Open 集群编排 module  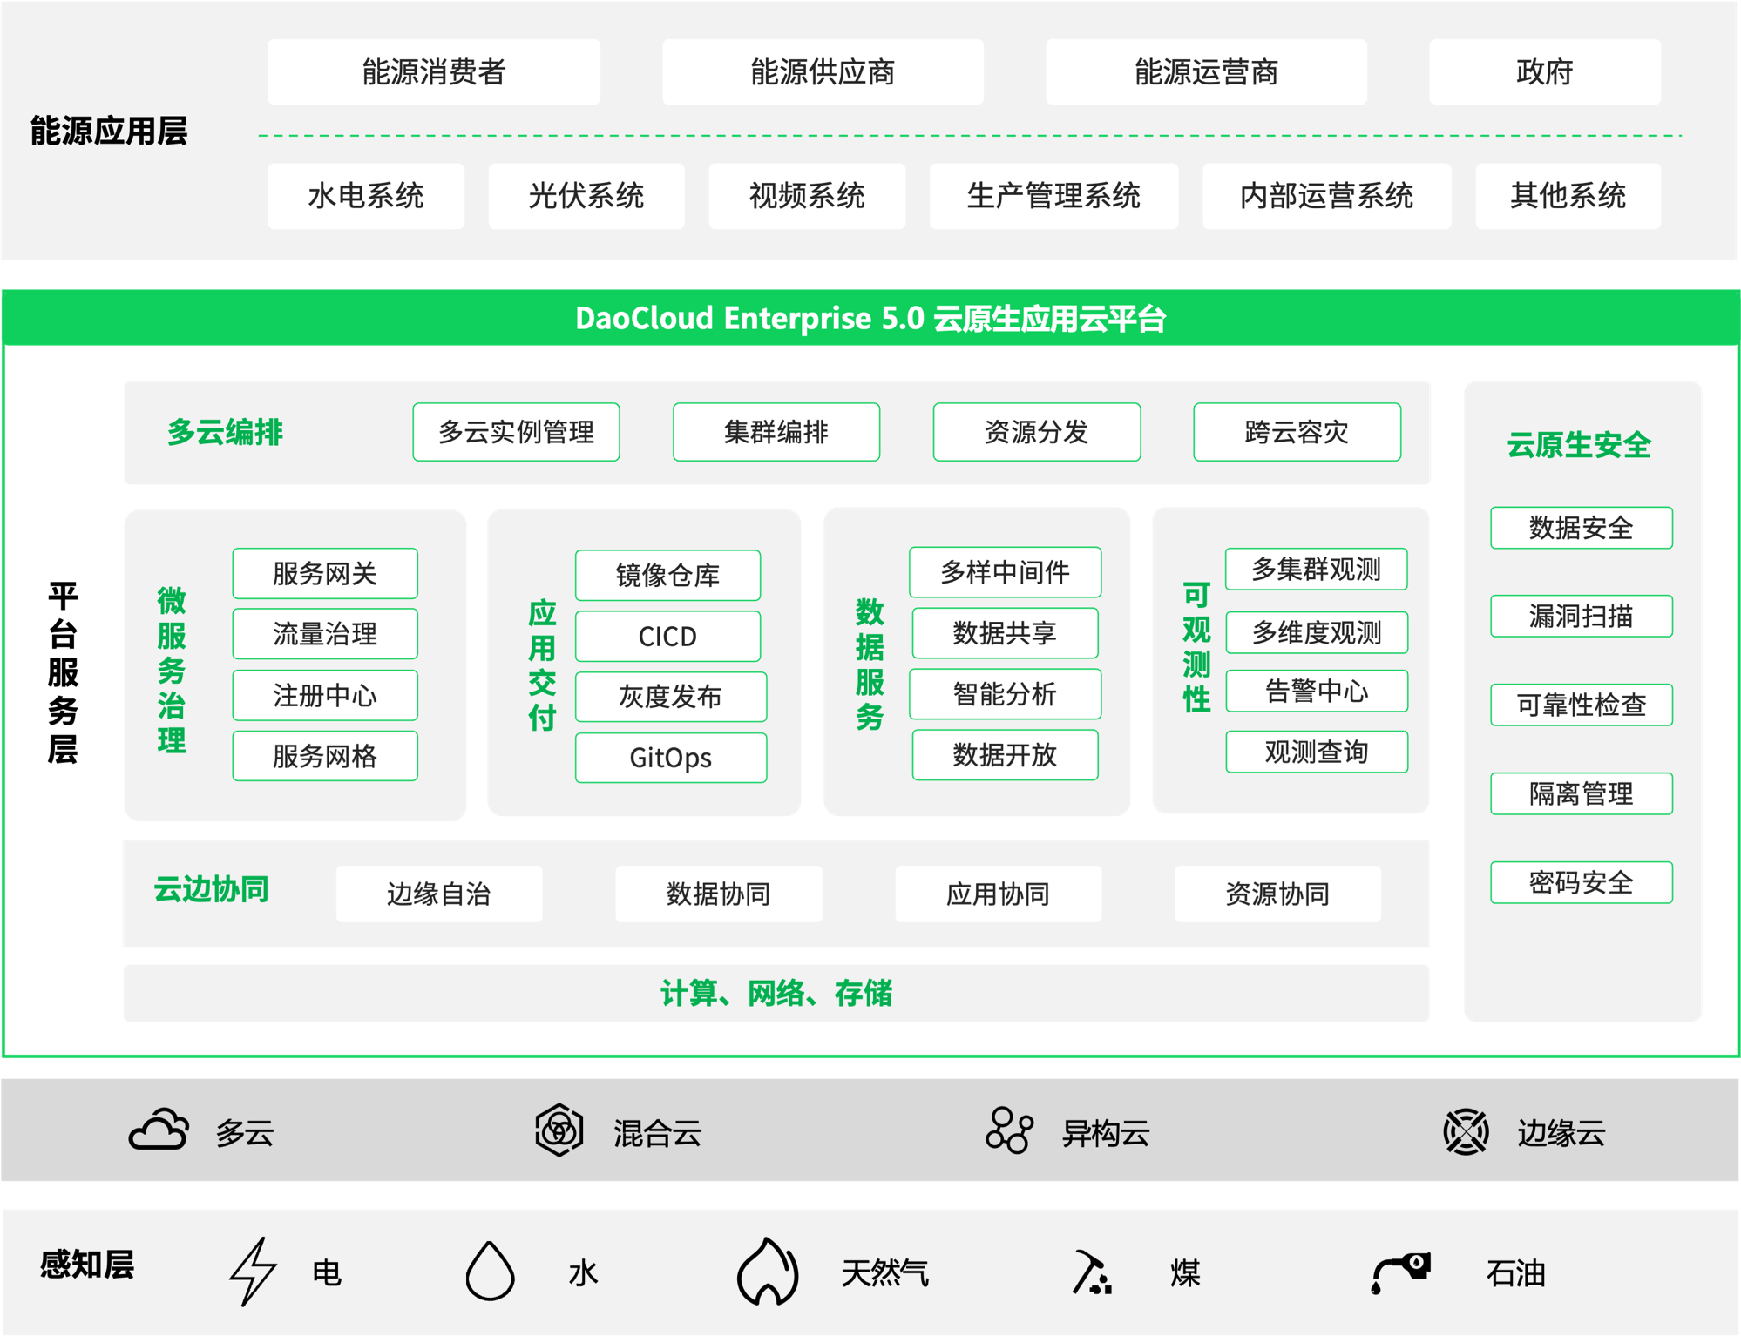tap(776, 431)
